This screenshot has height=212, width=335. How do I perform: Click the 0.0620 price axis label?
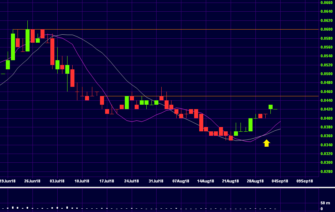pyautogui.click(x=327, y=20)
